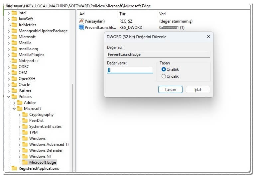The image size is (254, 176).
Task: Select the Cryptography tree item
Action: pyautogui.click(x=41, y=115)
